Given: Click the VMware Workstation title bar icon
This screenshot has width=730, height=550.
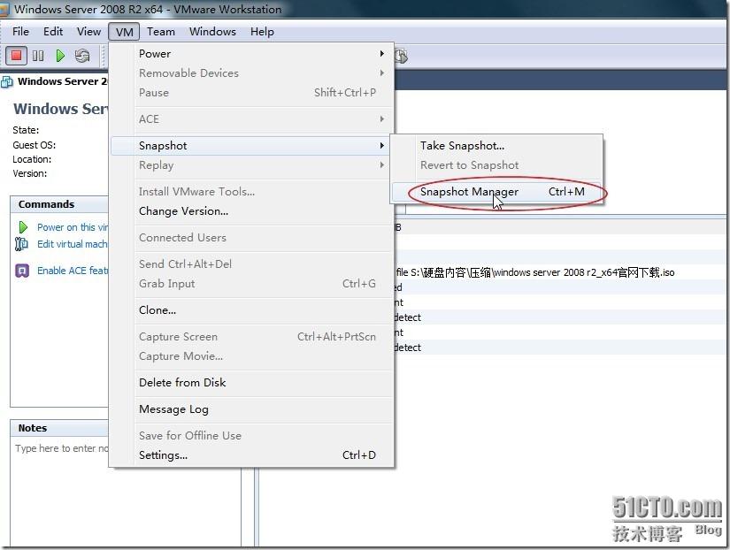Looking at the screenshot, I should pos(4,9).
